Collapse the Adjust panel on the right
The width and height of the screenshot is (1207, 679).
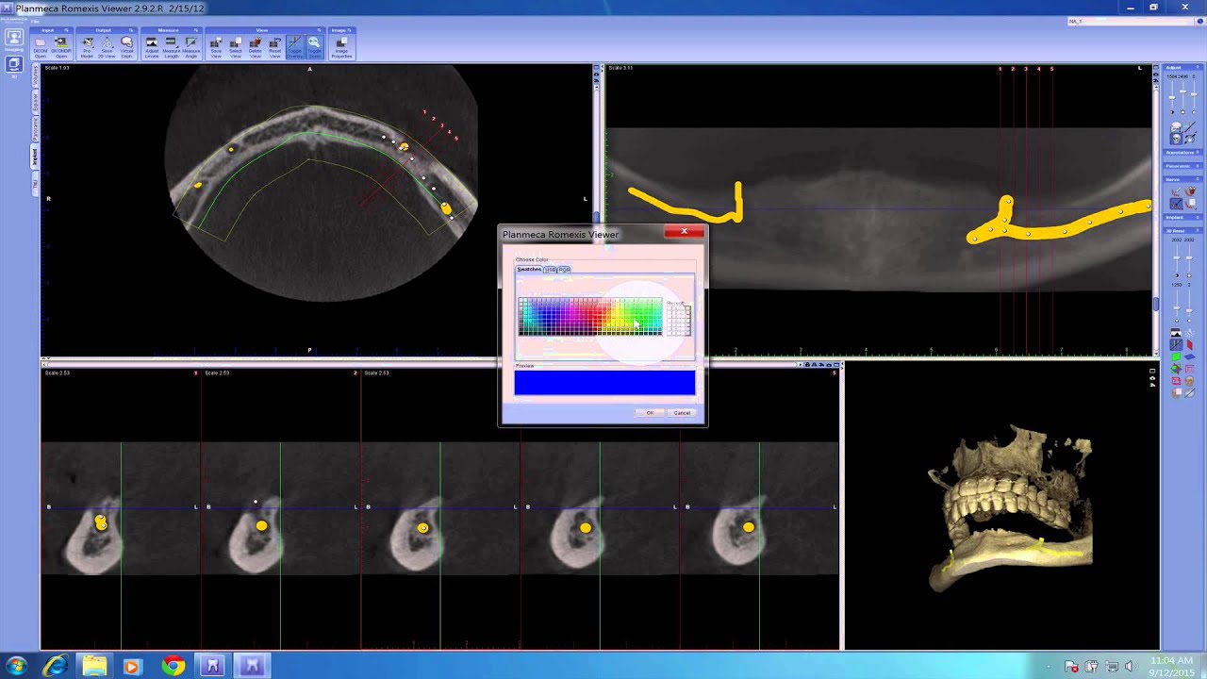point(1198,67)
